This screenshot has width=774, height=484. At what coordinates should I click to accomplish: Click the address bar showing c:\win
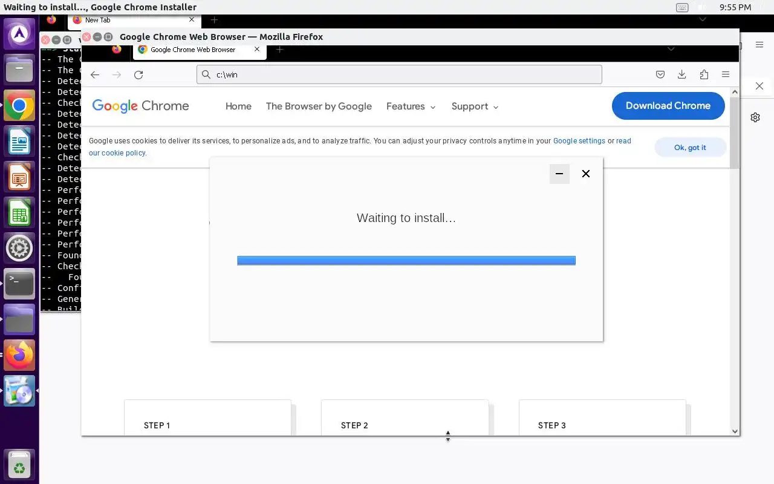coord(399,74)
